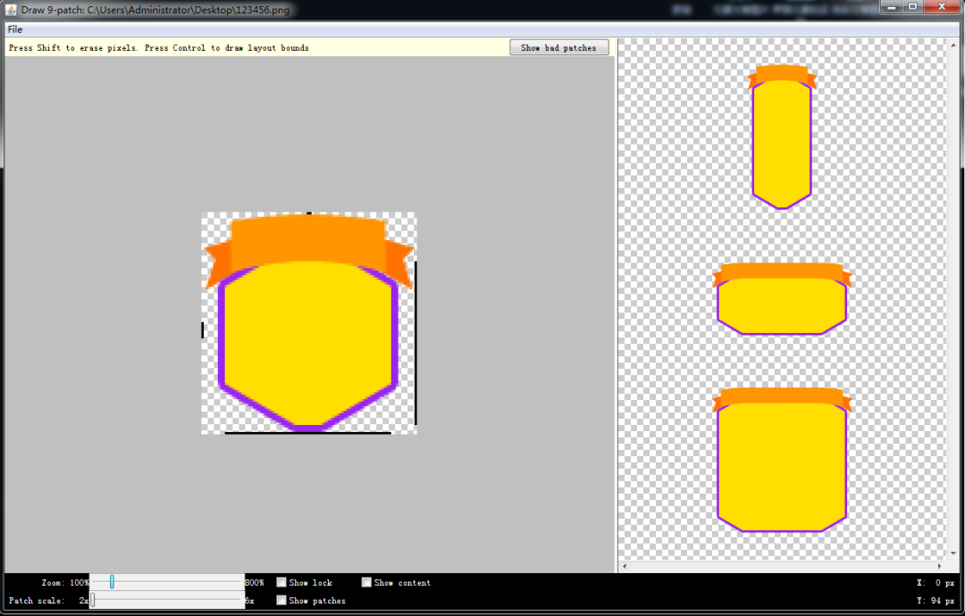The image size is (965, 616).
Task: Click the preview pane left scroll arrow
Action: 625,566
